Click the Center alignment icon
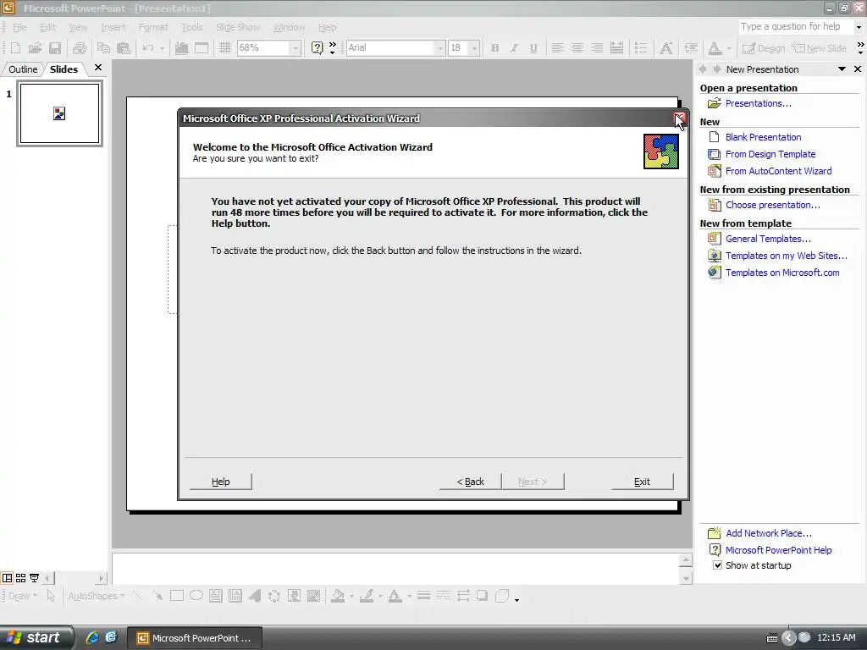 [x=577, y=48]
